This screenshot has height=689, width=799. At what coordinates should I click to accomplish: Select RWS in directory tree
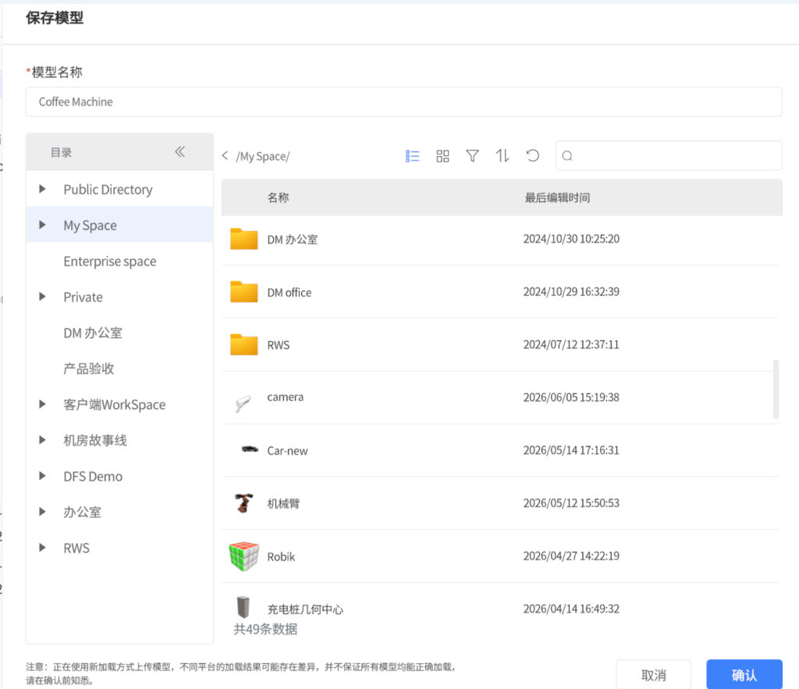pos(76,548)
